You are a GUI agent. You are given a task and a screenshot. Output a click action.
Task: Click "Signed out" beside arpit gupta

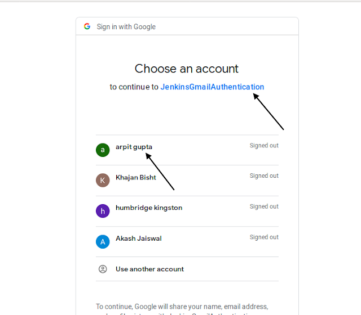click(264, 146)
